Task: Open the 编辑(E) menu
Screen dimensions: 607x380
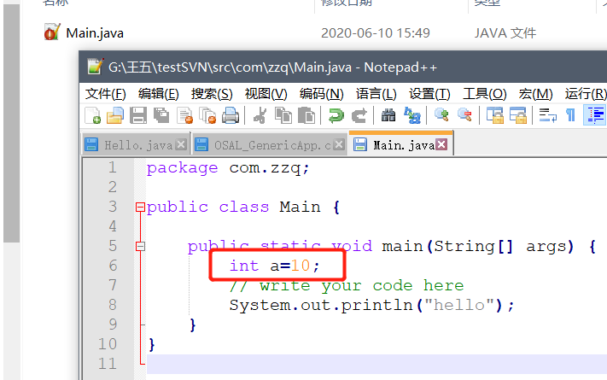Action: pyautogui.click(x=158, y=94)
